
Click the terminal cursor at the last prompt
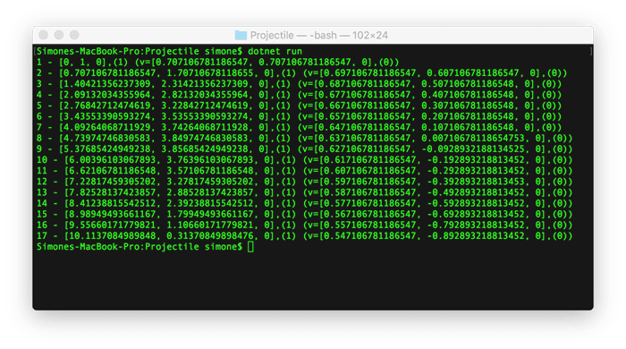pos(250,247)
